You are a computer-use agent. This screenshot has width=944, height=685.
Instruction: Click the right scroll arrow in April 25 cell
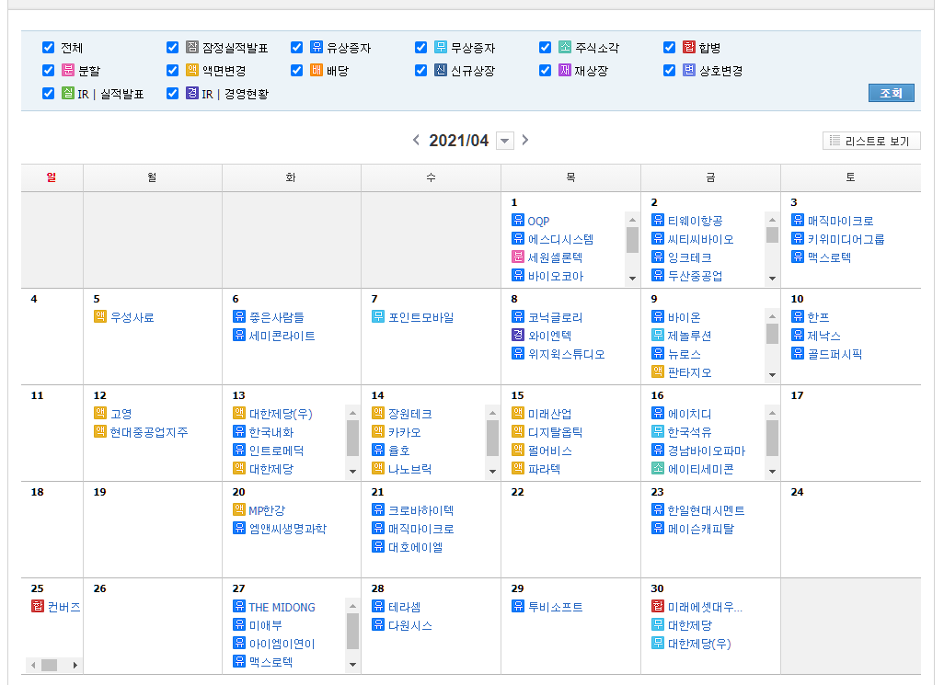[x=75, y=665]
